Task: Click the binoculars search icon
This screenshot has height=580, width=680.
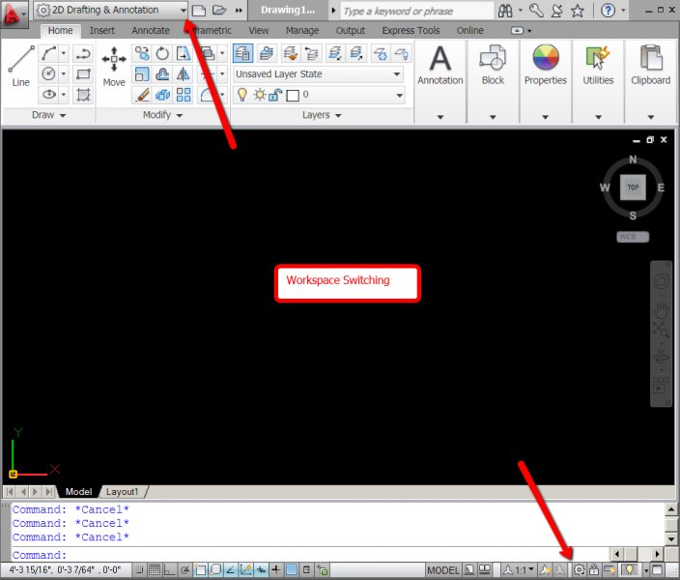Action: click(505, 11)
